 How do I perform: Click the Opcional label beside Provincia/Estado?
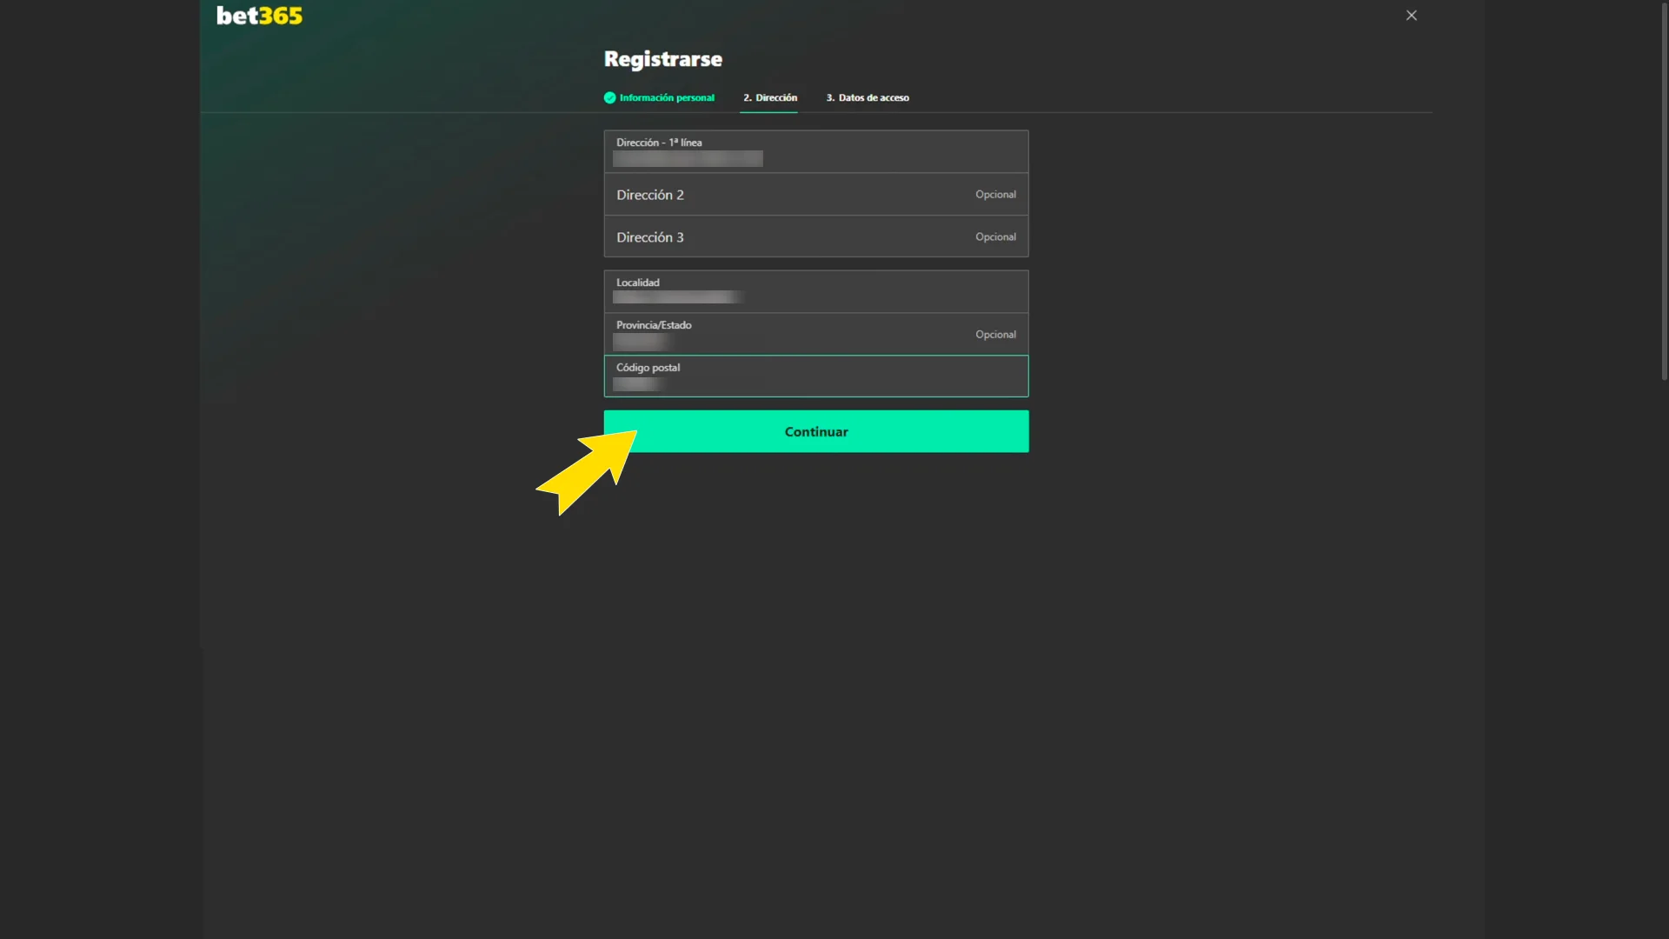(x=995, y=334)
